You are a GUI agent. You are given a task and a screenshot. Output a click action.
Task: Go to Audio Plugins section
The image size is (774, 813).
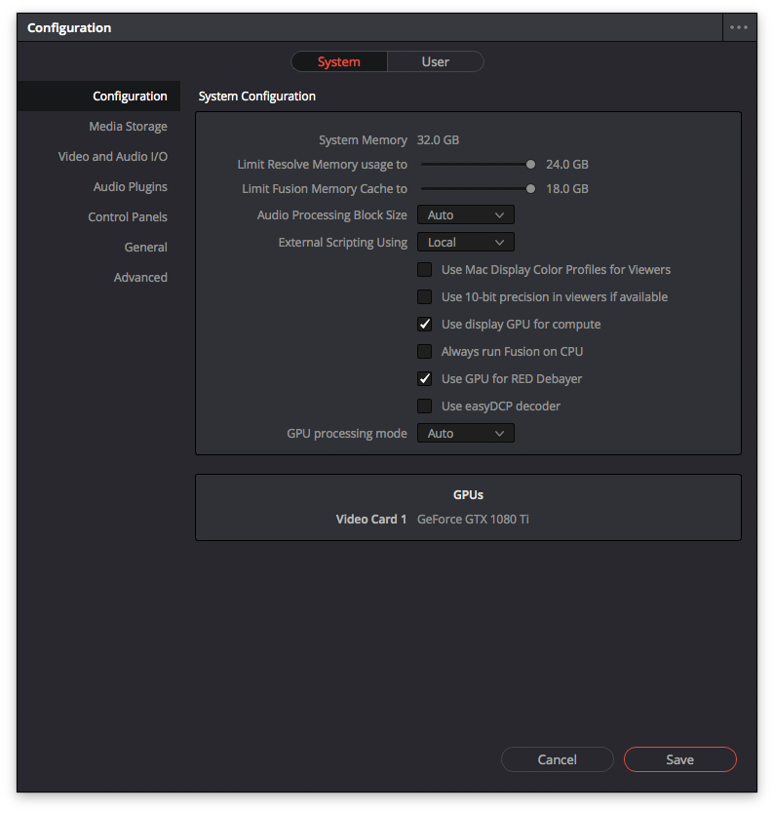pyautogui.click(x=130, y=186)
